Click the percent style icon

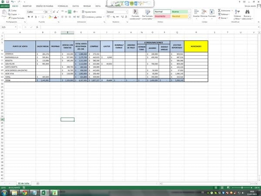tap(114, 17)
